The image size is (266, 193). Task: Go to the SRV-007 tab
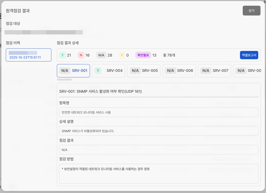pos(214,71)
